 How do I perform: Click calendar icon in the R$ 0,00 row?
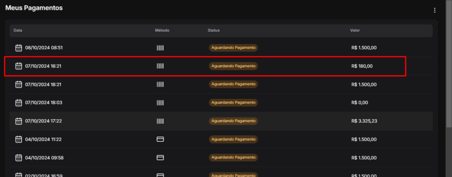19,103
